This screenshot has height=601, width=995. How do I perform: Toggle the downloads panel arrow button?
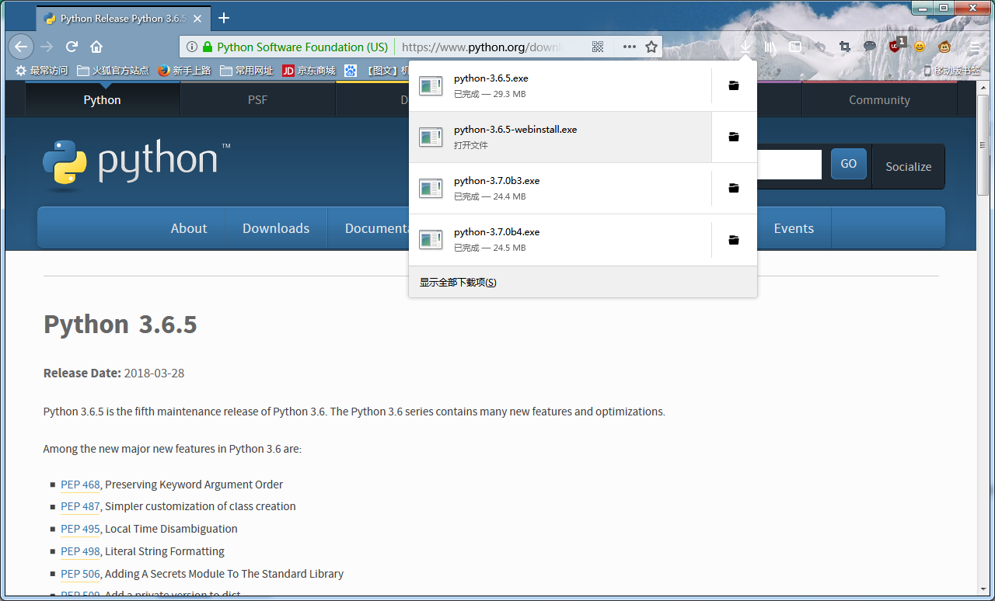click(745, 47)
